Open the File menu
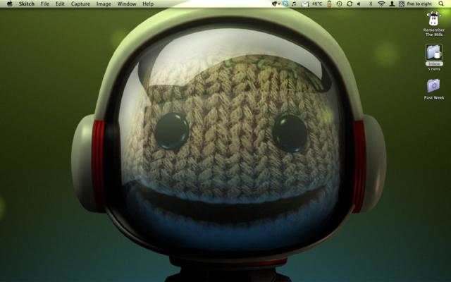The width and height of the screenshot is (451, 282). pyautogui.click(x=45, y=4)
